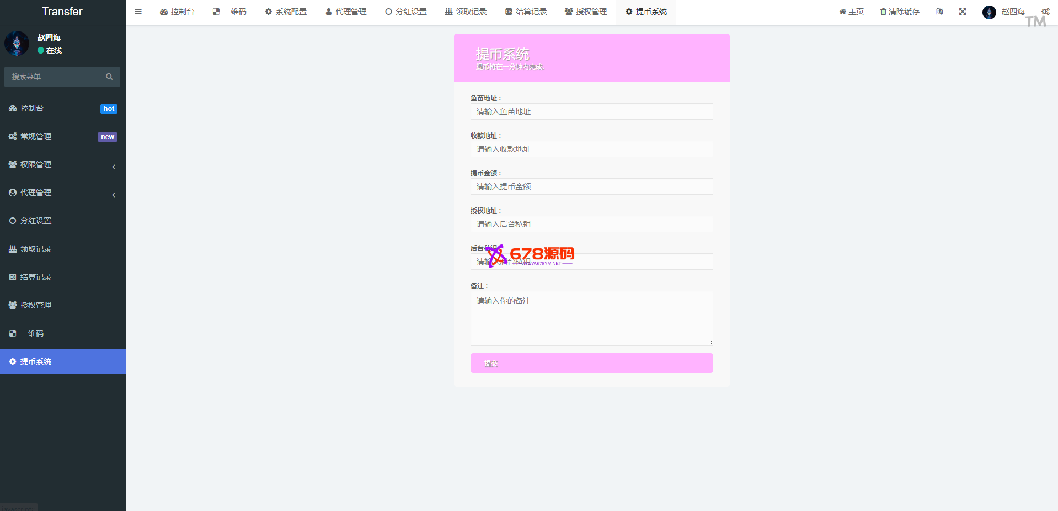The width and height of the screenshot is (1058, 511).
Task: Switch to the 结算记录 top tab
Action: tap(526, 12)
